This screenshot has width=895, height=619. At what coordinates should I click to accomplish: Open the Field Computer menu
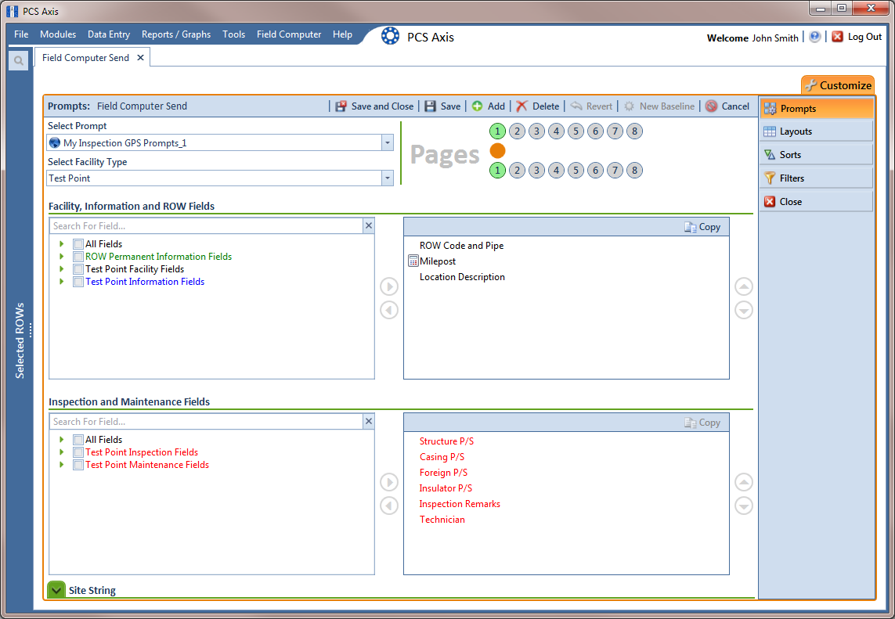click(x=289, y=34)
